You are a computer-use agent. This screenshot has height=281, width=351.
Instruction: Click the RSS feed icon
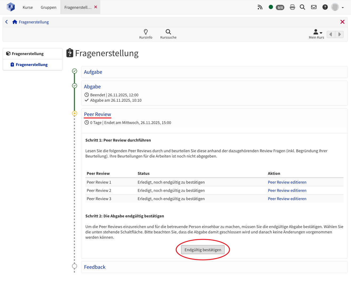(x=260, y=7)
